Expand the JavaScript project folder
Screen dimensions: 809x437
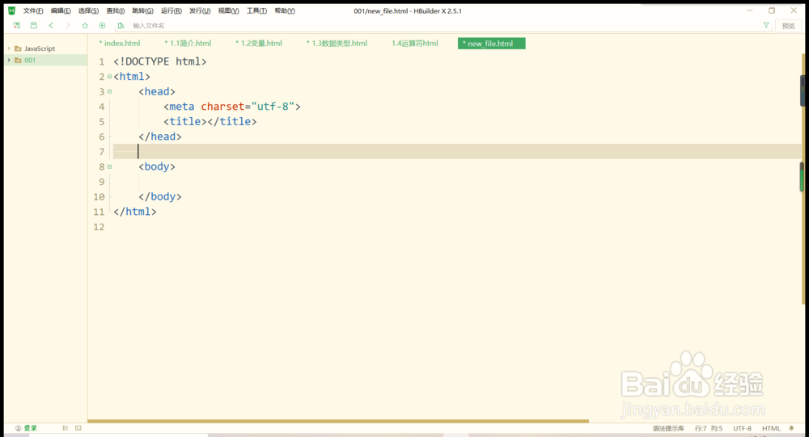(x=9, y=48)
